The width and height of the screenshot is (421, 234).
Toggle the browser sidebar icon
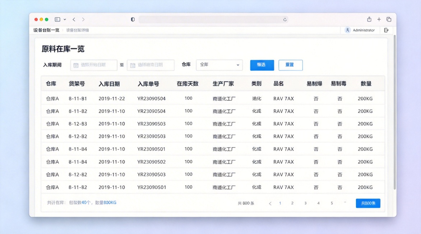coord(57,19)
